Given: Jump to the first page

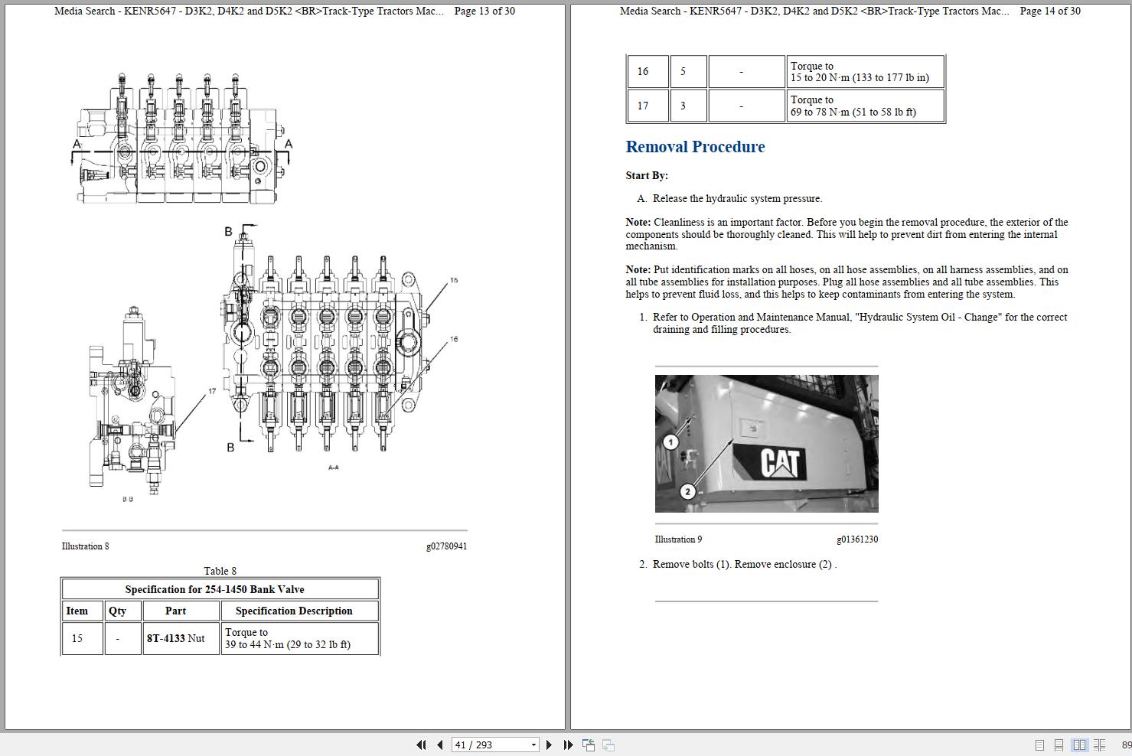Looking at the screenshot, I should [x=422, y=745].
